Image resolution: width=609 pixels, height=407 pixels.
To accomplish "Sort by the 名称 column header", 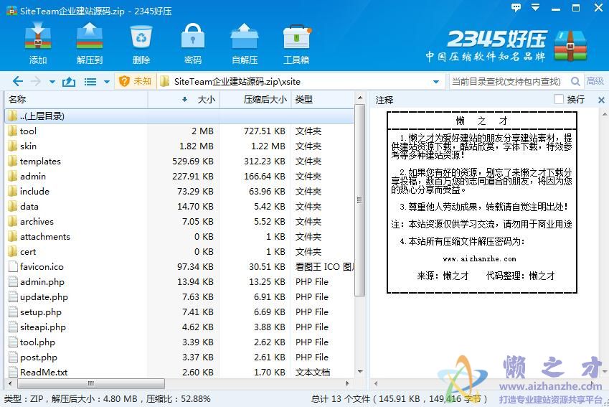I will [x=76, y=100].
